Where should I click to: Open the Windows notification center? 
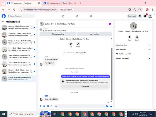pos(151,114)
